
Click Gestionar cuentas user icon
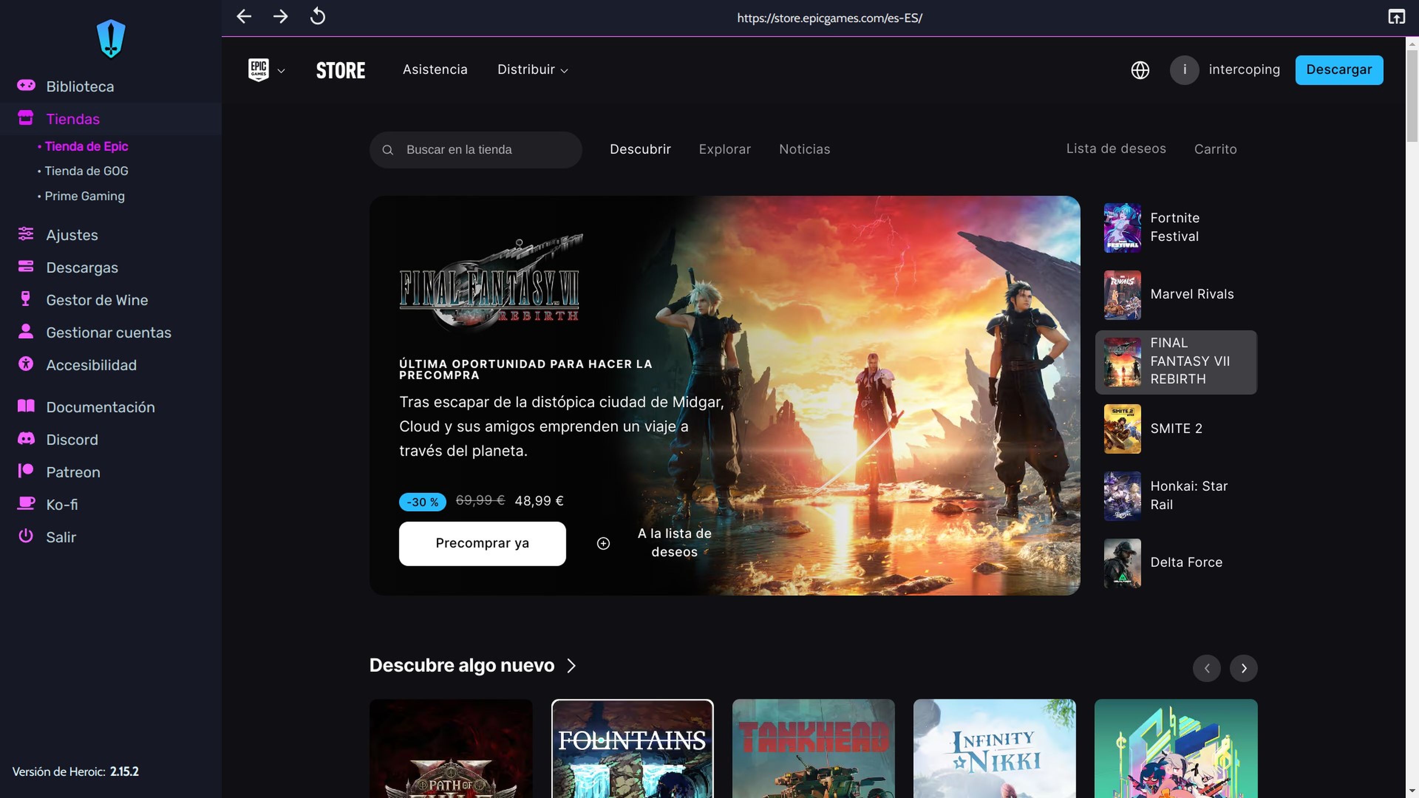pos(25,331)
